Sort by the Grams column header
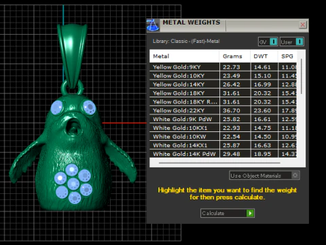The height and width of the screenshot is (245, 326). coord(235,56)
